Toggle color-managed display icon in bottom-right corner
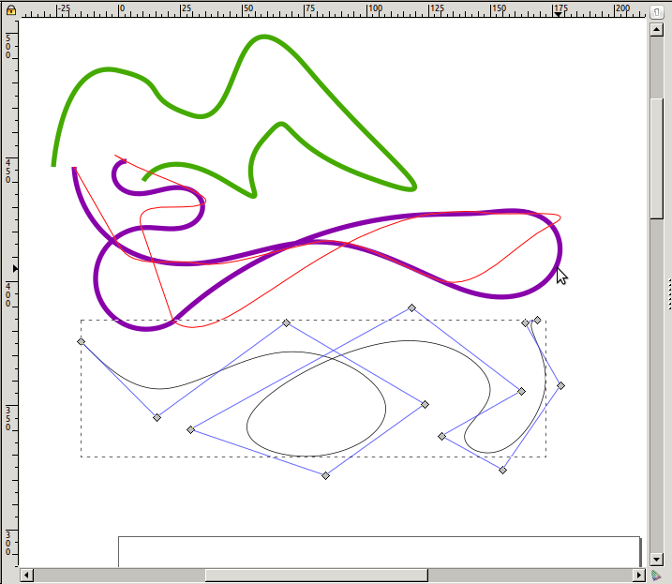 tap(656, 575)
